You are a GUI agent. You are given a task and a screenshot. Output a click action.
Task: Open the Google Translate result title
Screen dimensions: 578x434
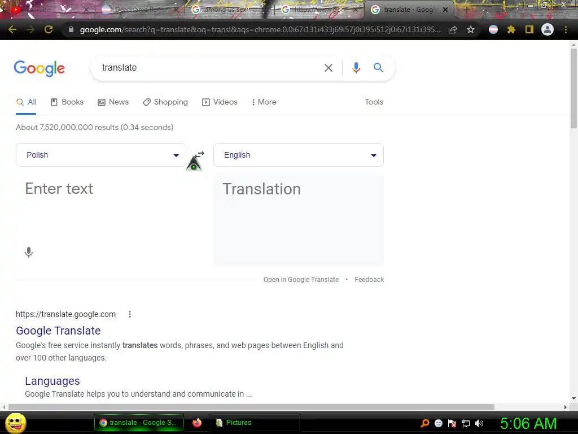point(58,331)
